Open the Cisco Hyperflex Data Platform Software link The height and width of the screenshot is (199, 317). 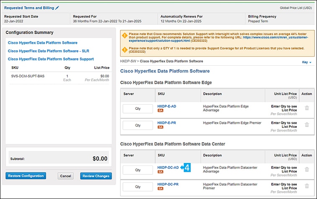[42, 43]
